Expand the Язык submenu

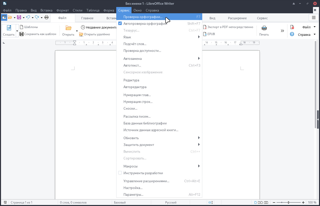(159, 37)
